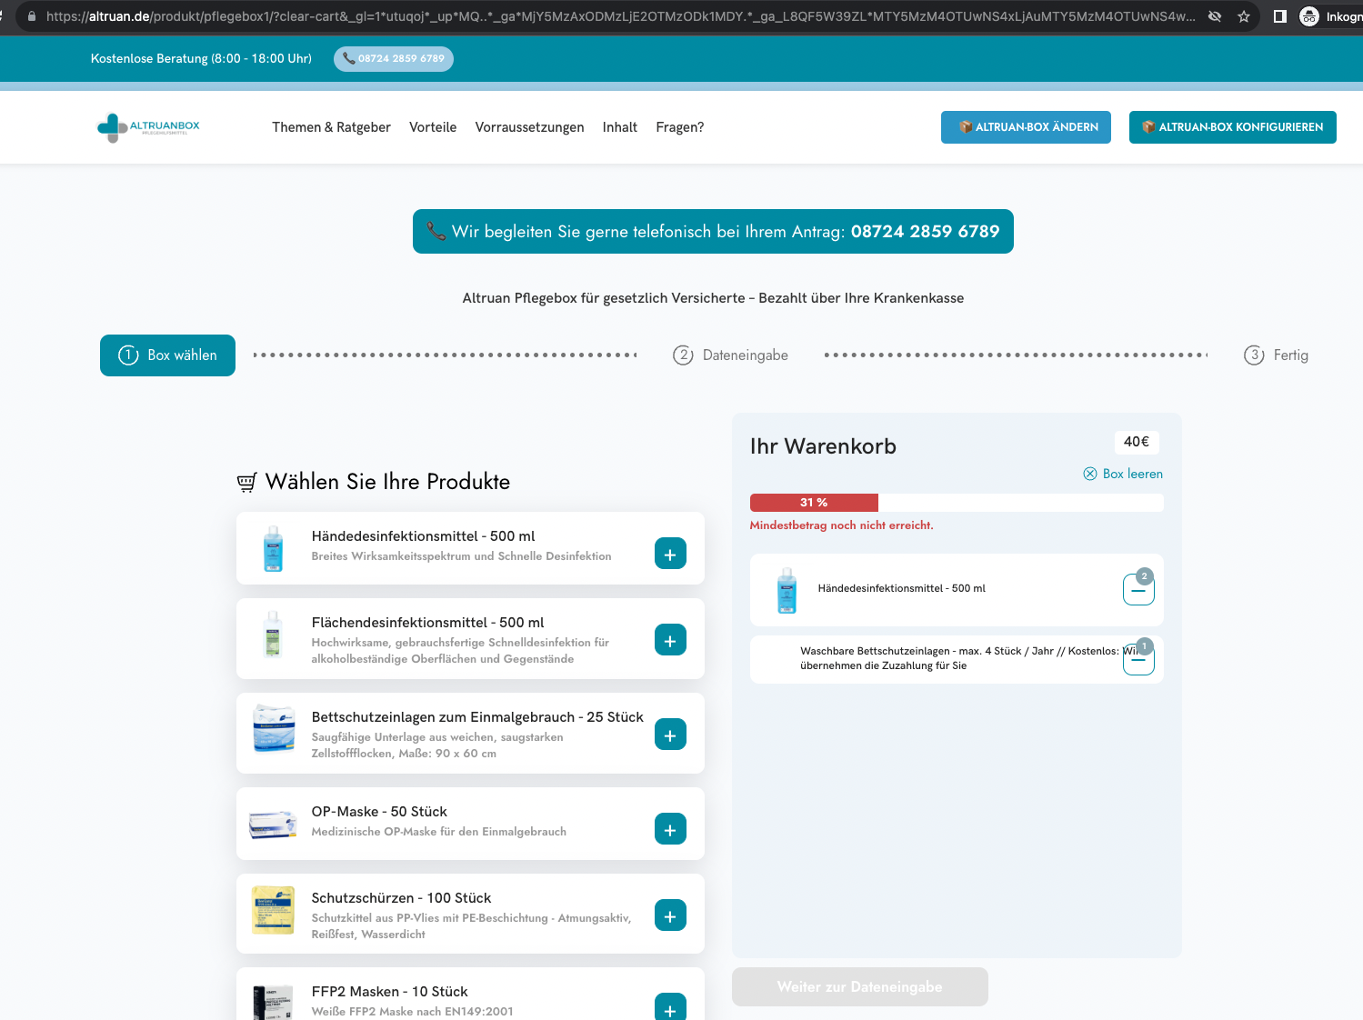
Task: Click 'OP-Maske - 50 Stück' title
Action: (379, 812)
